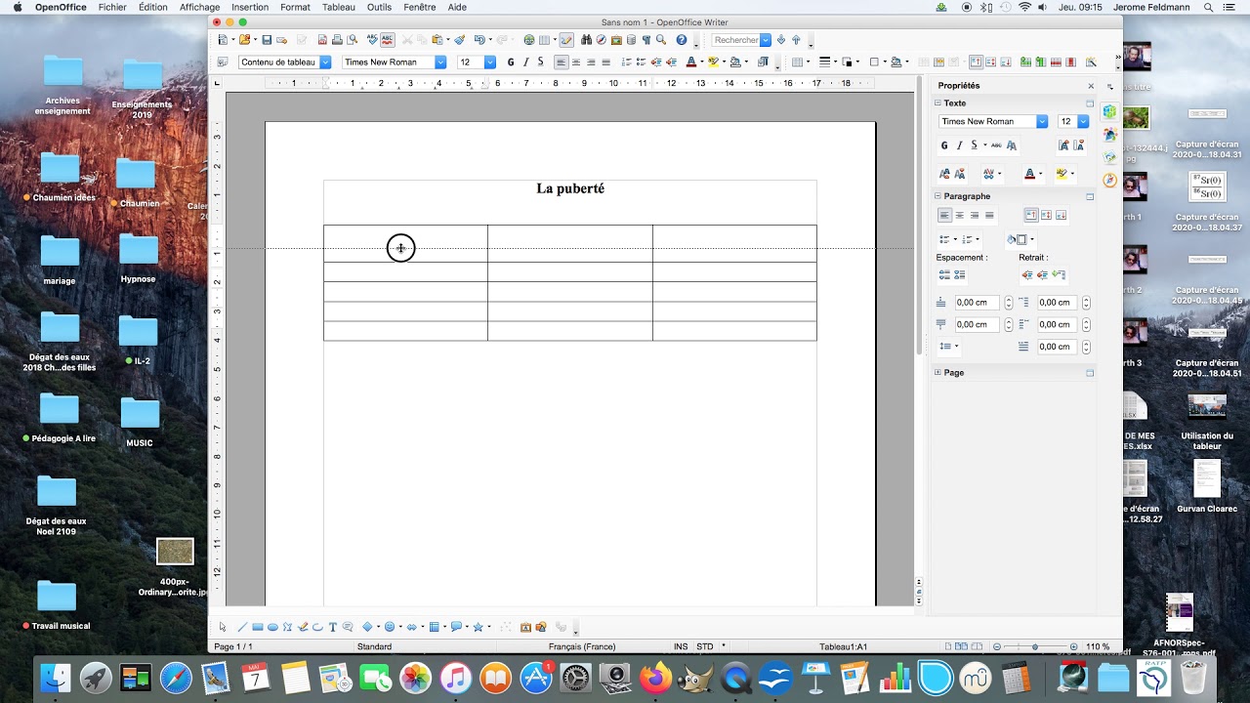Toggle the AutoSpellcheck icon
Image resolution: width=1250 pixels, height=703 pixels.
[x=387, y=40]
